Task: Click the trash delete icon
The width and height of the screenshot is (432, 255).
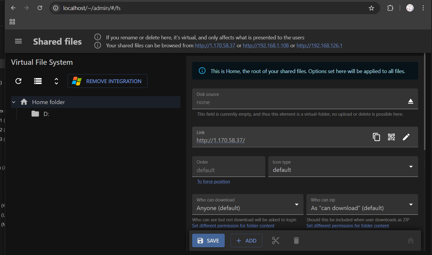Action: coord(296,241)
